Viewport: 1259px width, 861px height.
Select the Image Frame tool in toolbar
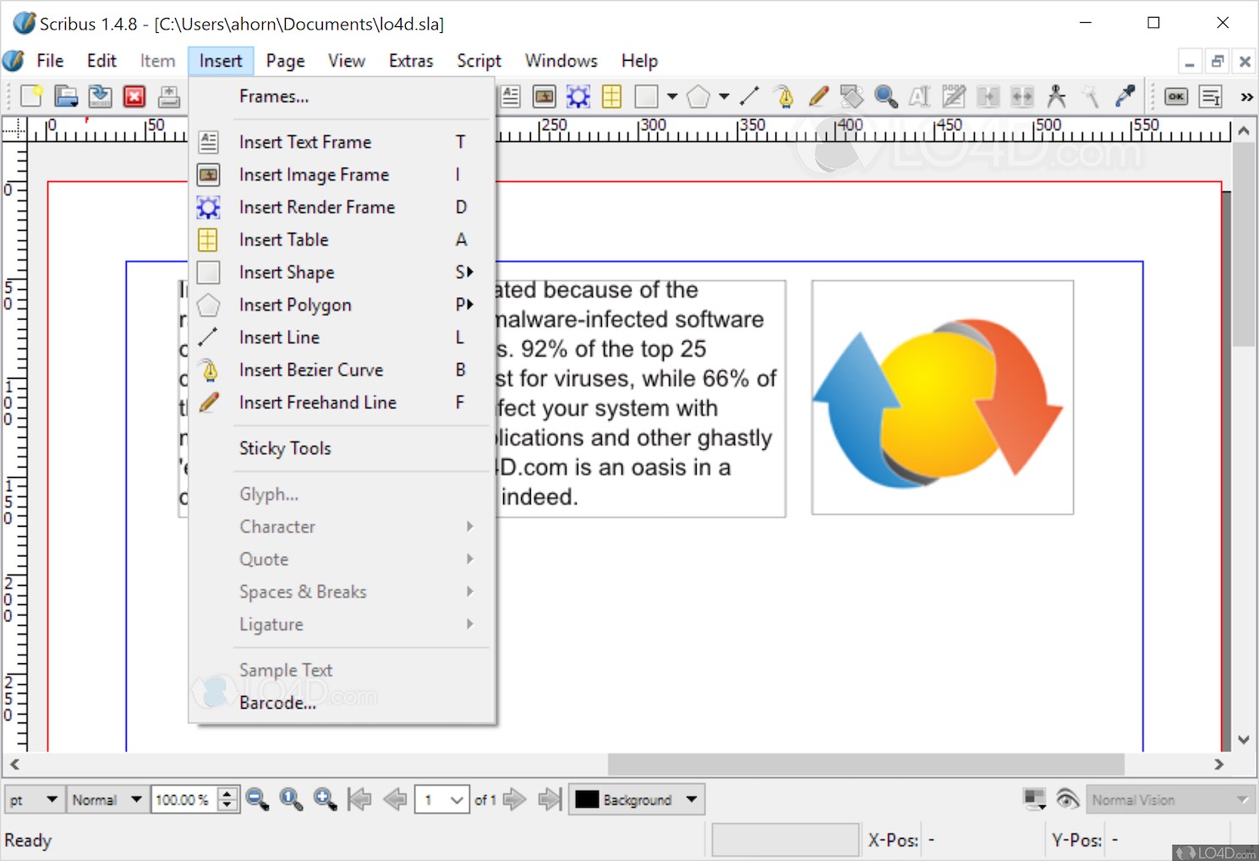pos(544,96)
